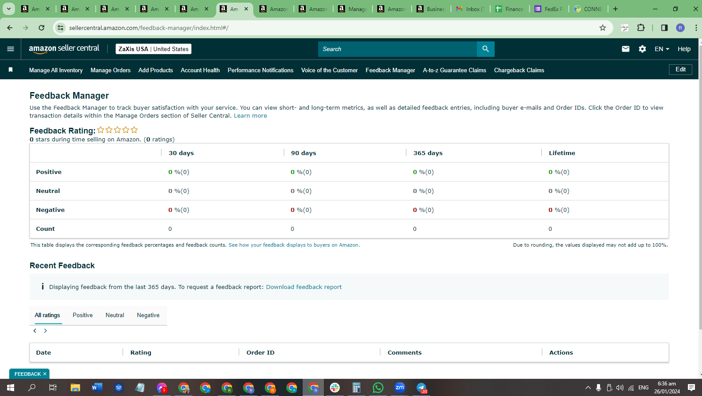This screenshot has height=396, width=702.
Task: Open Voice of the Customer menu item
Action: [x=329, y=70]
